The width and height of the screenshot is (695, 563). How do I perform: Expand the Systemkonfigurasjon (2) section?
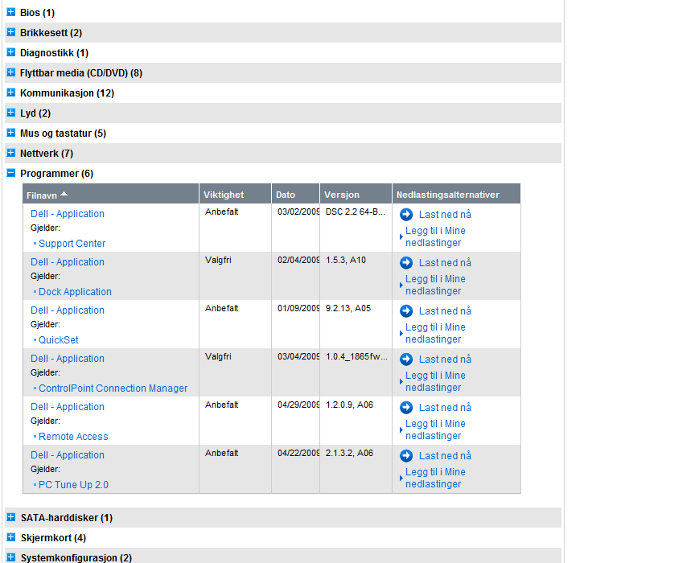pos(11,557)
